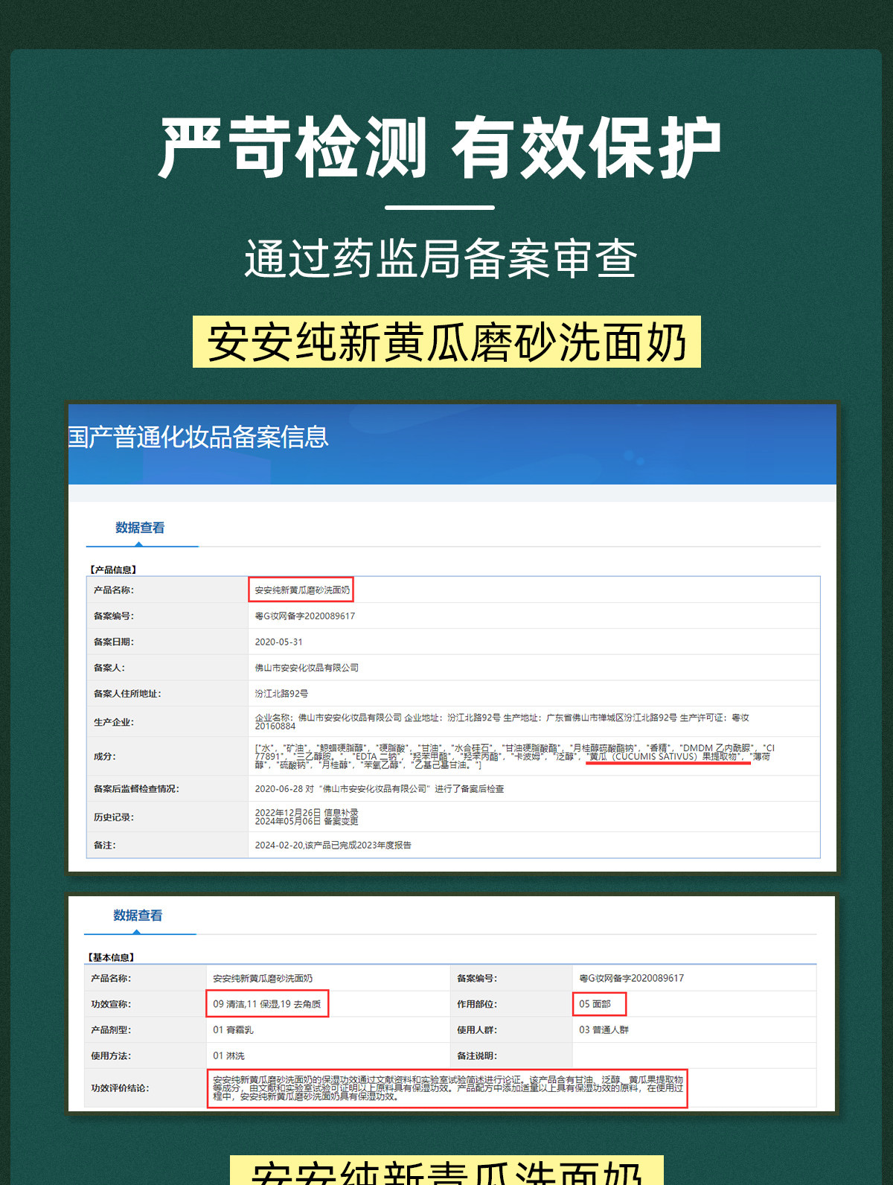Click the 【产品信息】 section label
This screenshot has width=893, height=1185.
coord(114,569)
